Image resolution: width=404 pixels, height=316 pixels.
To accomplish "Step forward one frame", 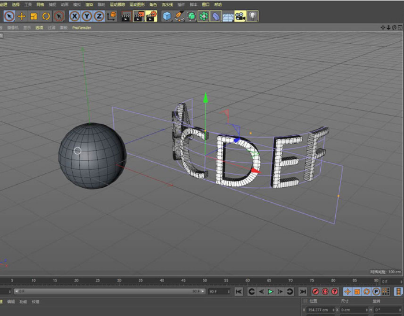I will [x=280, y=292].
